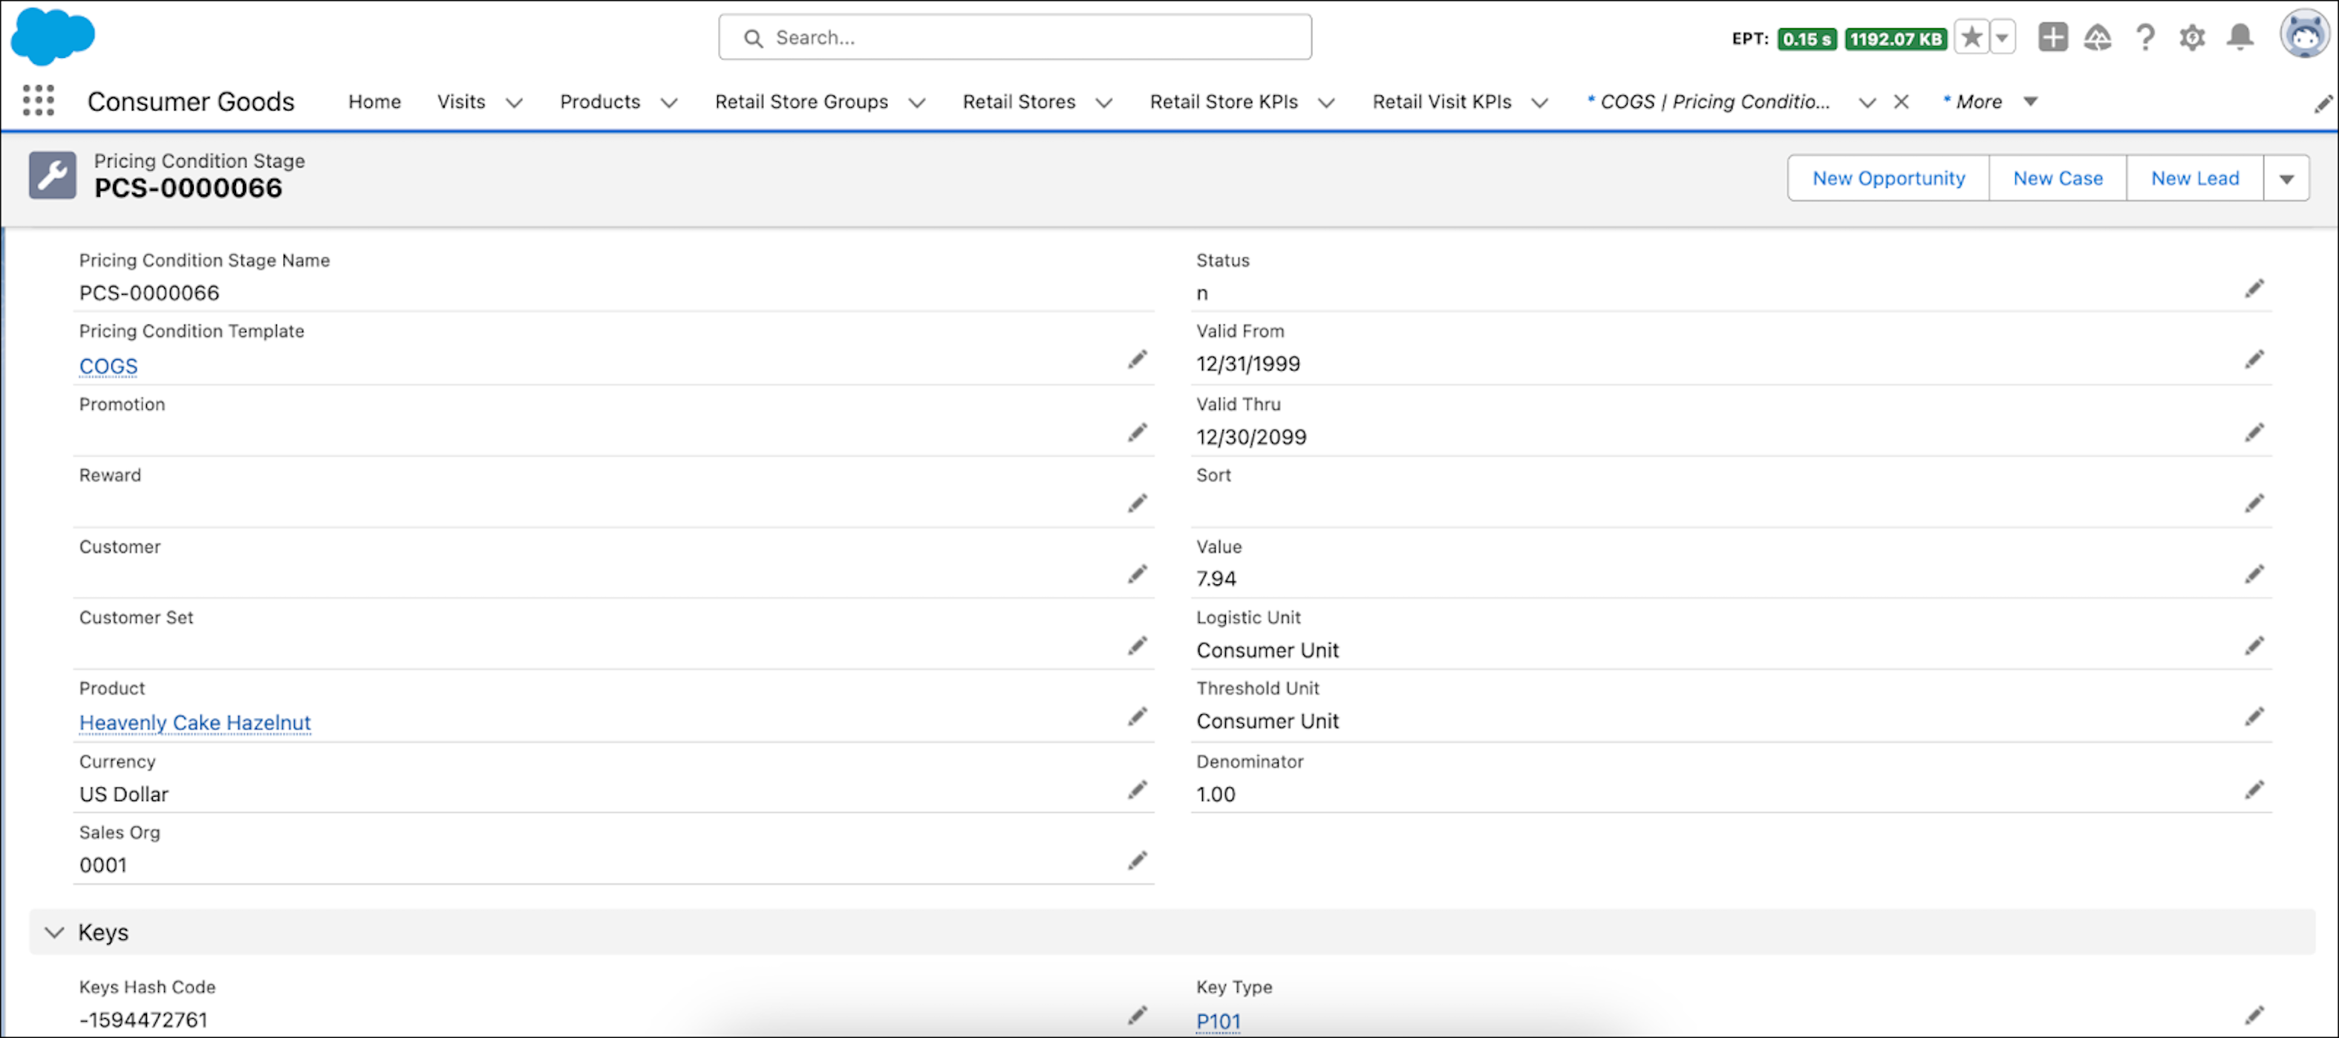2339x1038 pixels.
Task: Click the Salesforce cloud logo
Action: click(52, 36)
